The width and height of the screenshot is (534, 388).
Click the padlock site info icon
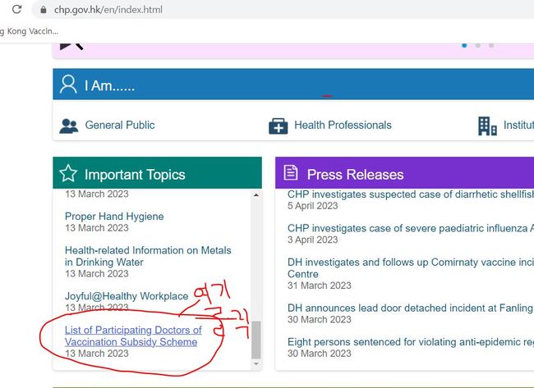44,10
